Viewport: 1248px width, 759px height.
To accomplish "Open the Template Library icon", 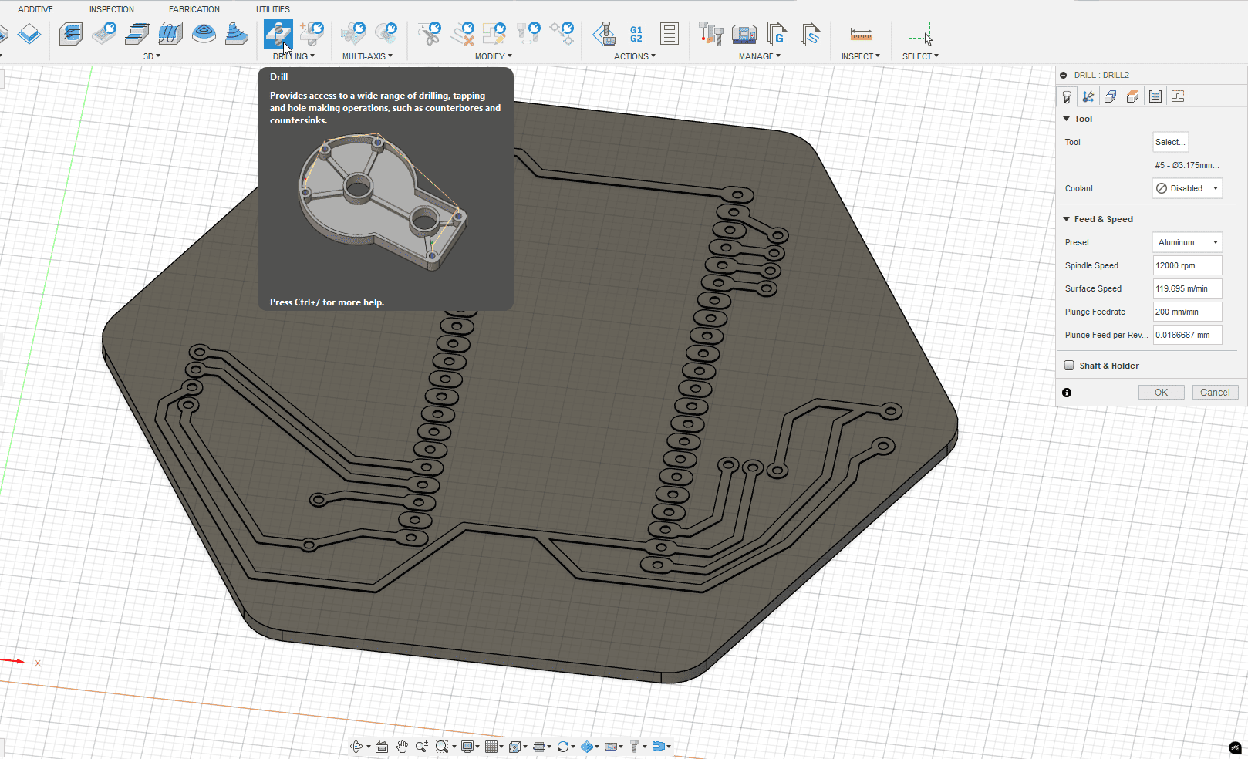I will (x=811, y=34).
